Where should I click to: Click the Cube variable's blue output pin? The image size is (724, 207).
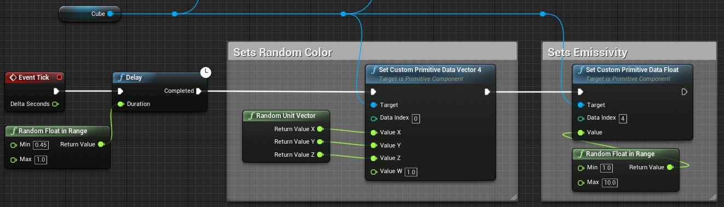110,14
